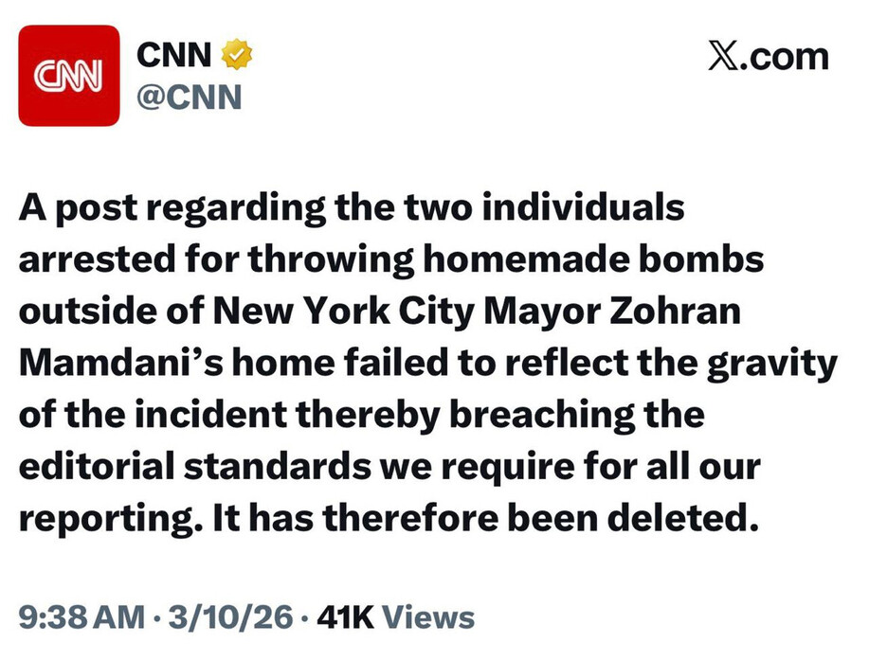Click the X.com watermark text
869x660 pixels.
pyautogui.click(x=768, y=57)
